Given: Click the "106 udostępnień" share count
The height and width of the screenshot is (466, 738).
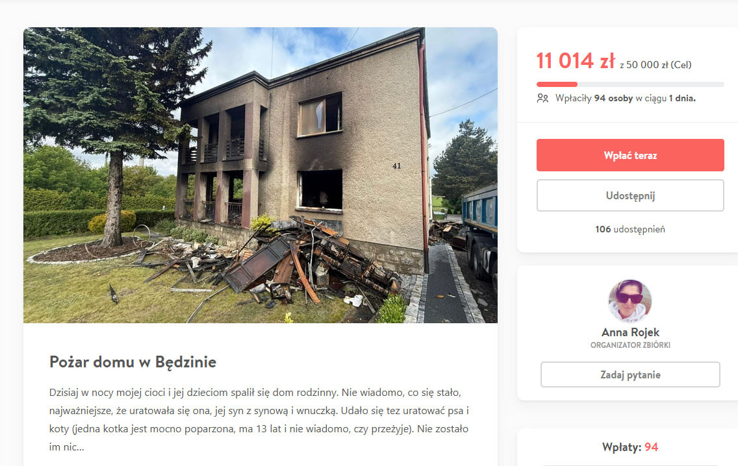Looking at the screenshot, I should (x=630, y=229).
